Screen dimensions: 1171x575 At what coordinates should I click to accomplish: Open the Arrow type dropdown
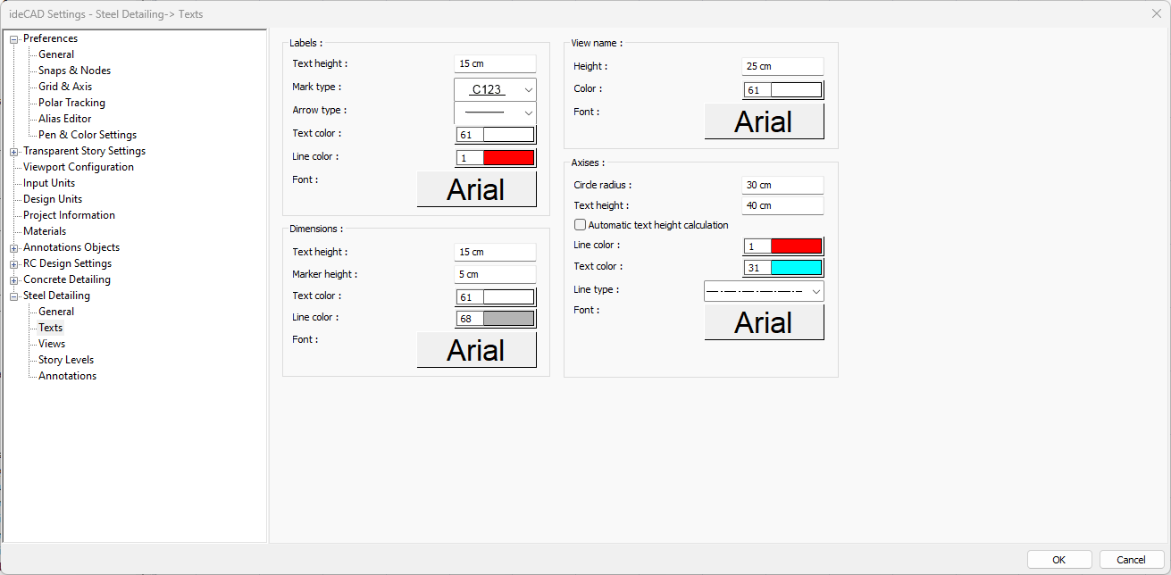pyautogui.click(x=495, y=112)
